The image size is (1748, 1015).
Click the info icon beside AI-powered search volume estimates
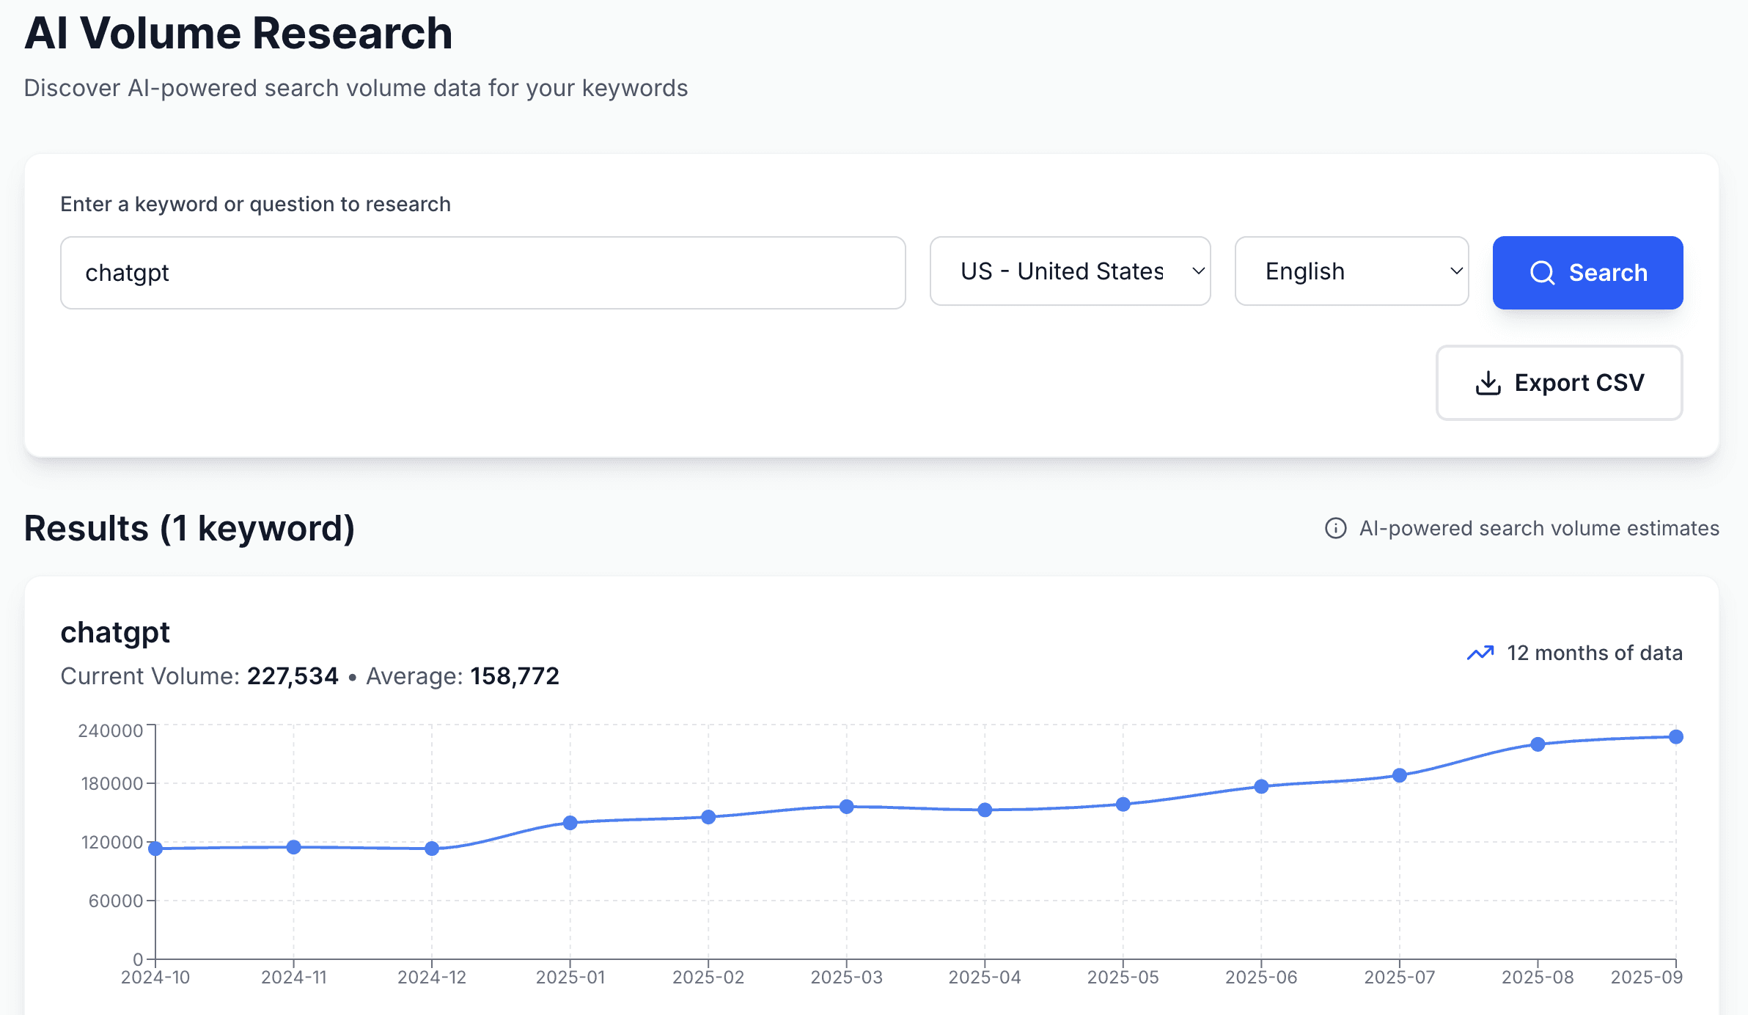1337,527
